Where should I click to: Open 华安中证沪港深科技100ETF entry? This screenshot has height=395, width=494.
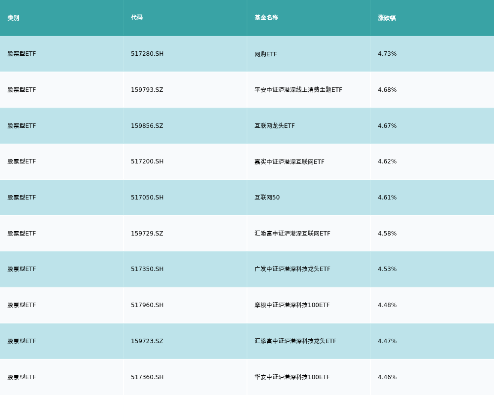pos(292,377)
